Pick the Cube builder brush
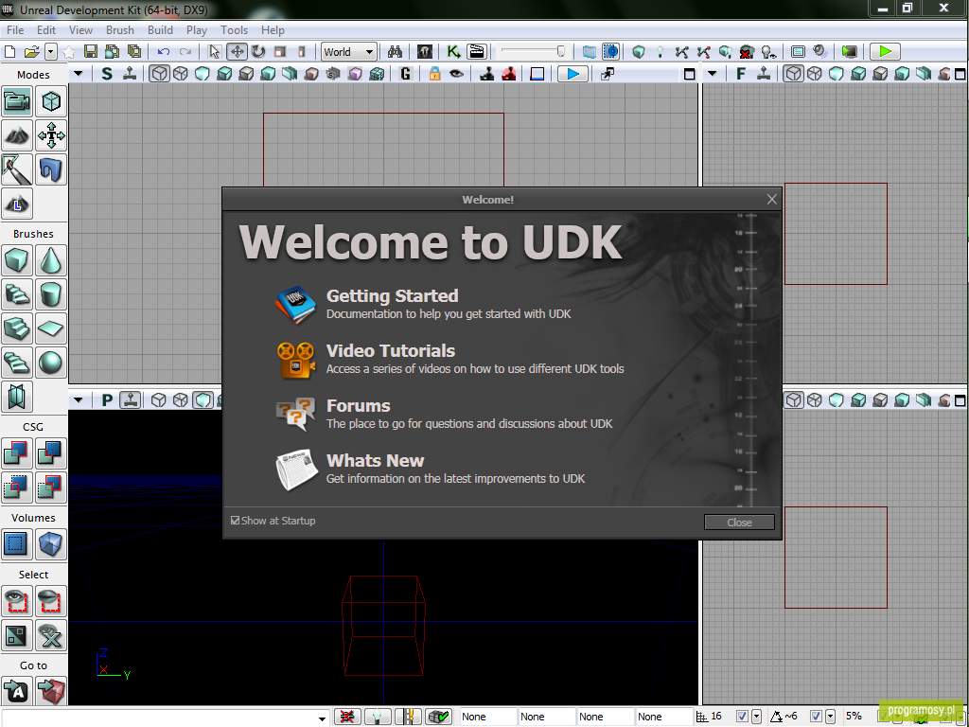969x727 pixels. pyautogui.click(x=17, y=260)
